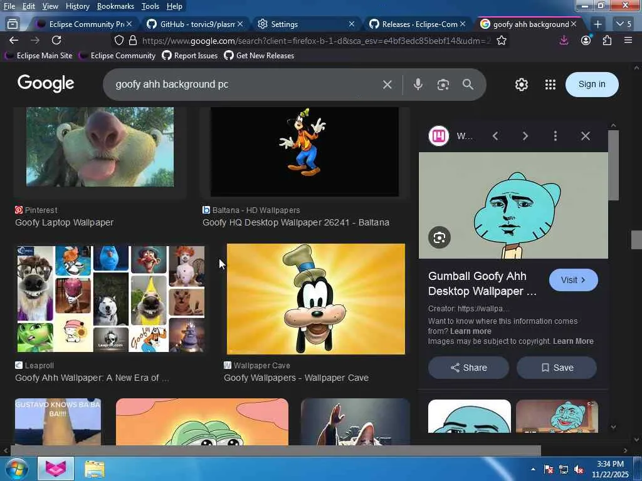Open Goofy HQ Desktop Wallpaper Baltana thumbnail

coord(304,152)
